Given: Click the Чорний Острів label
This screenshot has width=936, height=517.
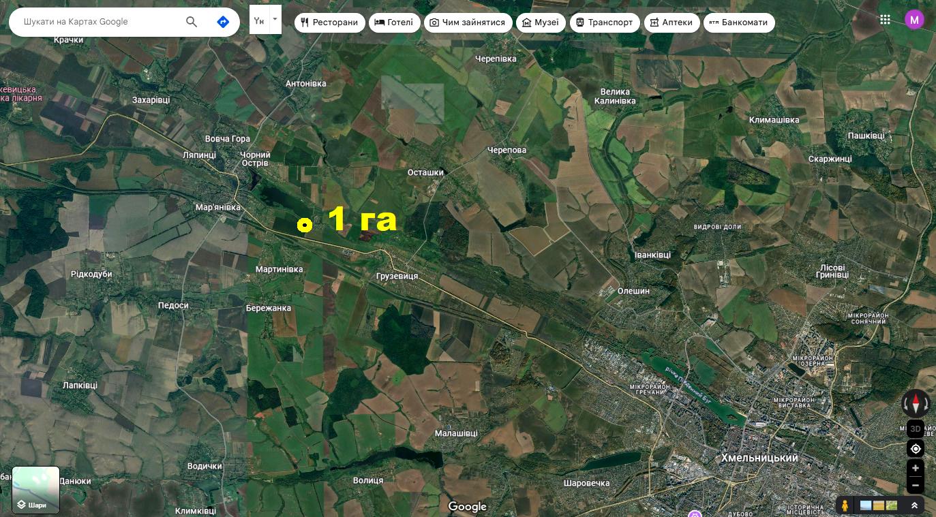Looking at the screenshot, I should 254,159.
